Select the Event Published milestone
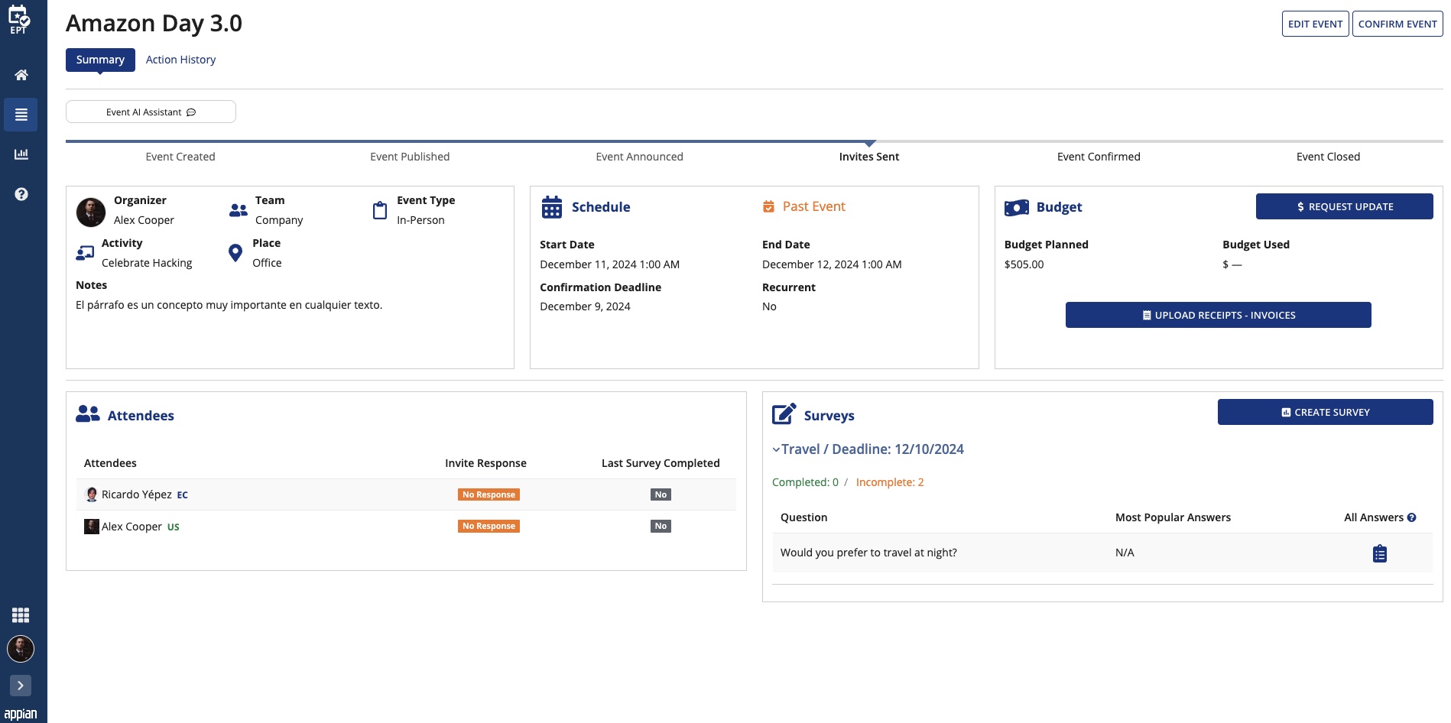 pyautogui.click(x=410, y=157)
